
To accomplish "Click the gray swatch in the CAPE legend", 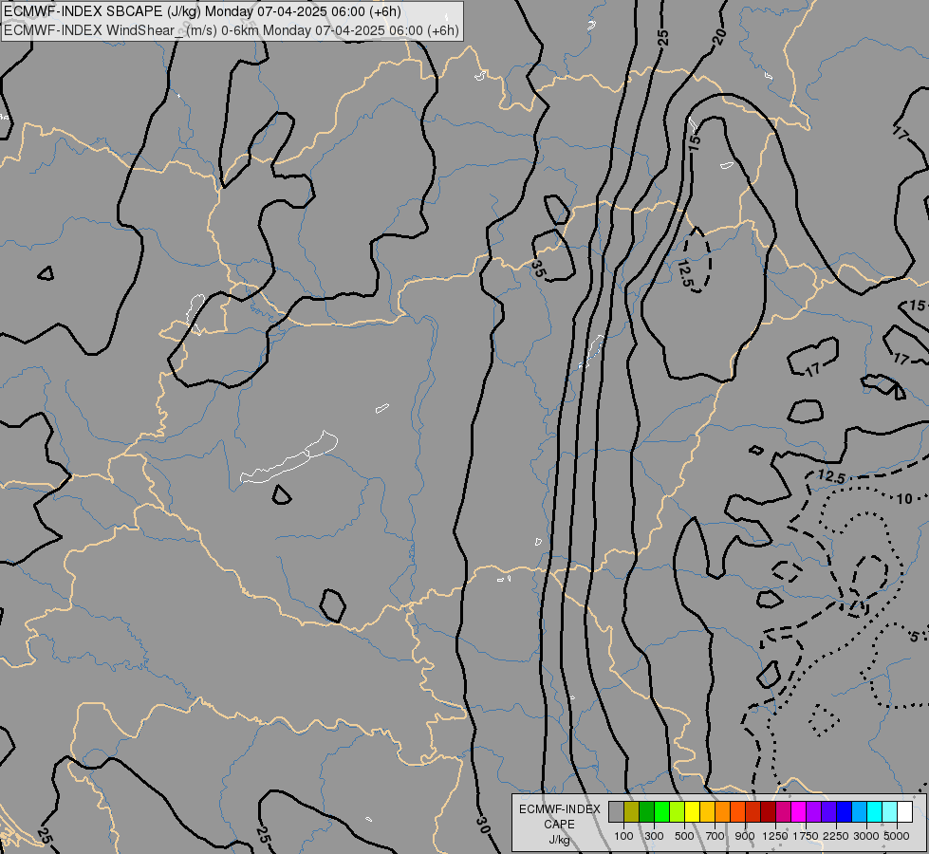I will click(616, 812).
